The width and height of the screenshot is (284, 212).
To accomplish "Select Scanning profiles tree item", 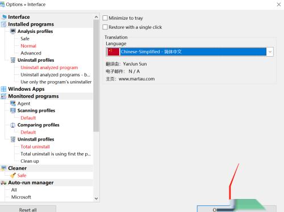I will tap(36, 111).
